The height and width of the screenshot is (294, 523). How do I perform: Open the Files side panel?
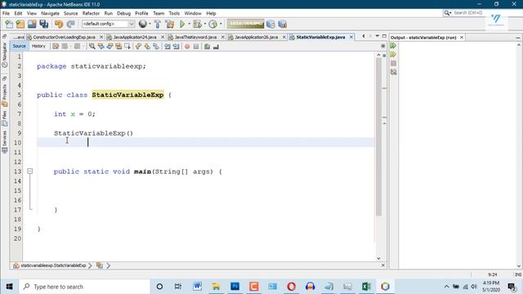(5, 119)
